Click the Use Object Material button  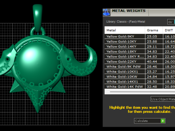tap(163, 99)
